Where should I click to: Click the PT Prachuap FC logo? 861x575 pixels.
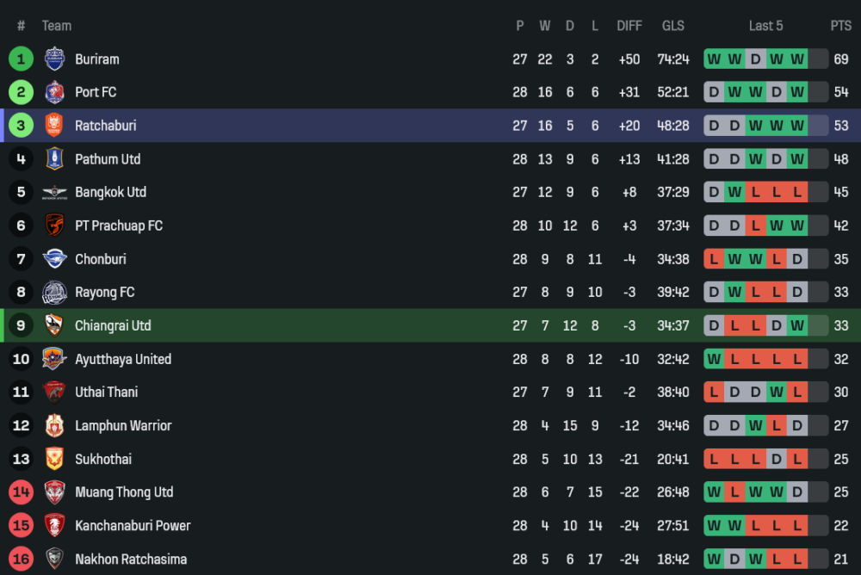[x=54, y=226]
